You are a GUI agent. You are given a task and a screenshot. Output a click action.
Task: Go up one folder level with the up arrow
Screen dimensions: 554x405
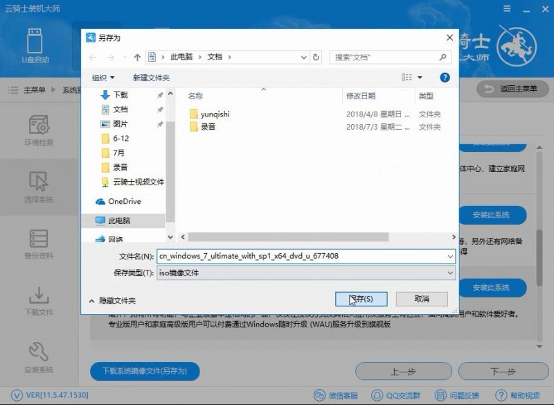pos(137,57)
